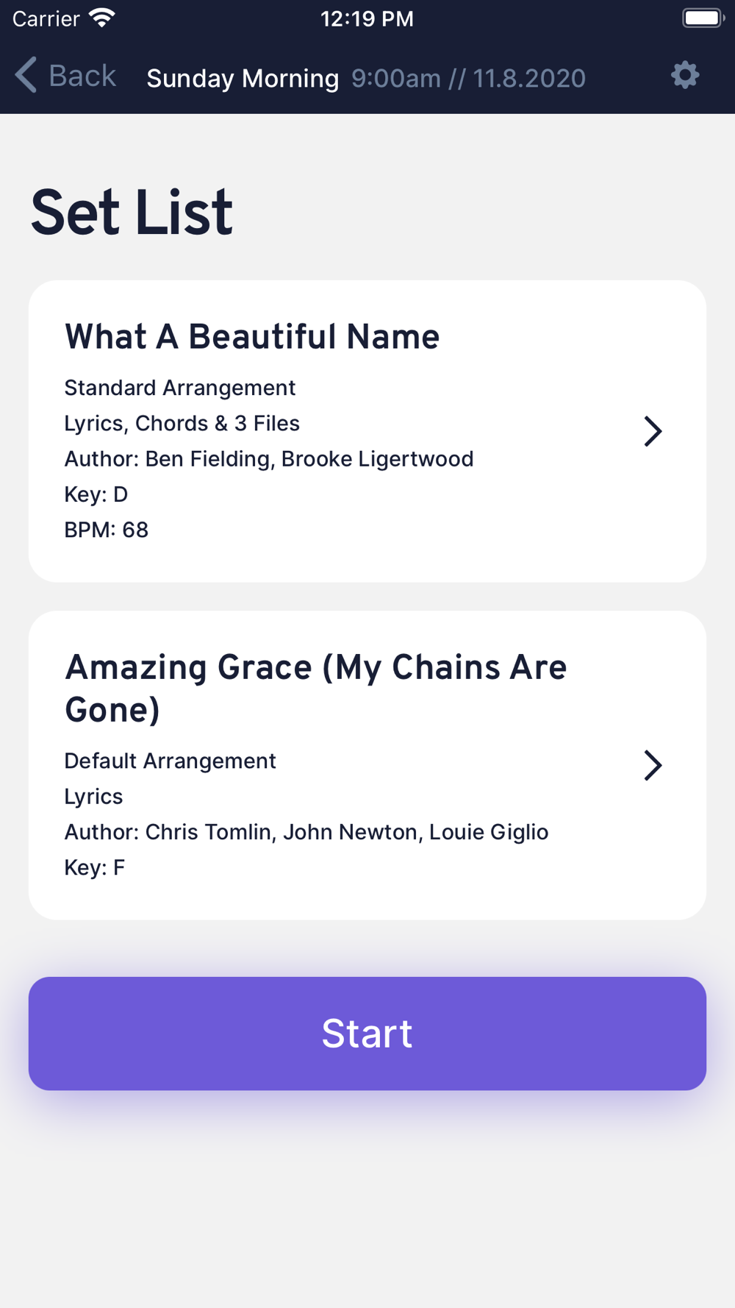Select the Default Arrangement line
The image size is (735, 1308).
[x=171, y=761]
